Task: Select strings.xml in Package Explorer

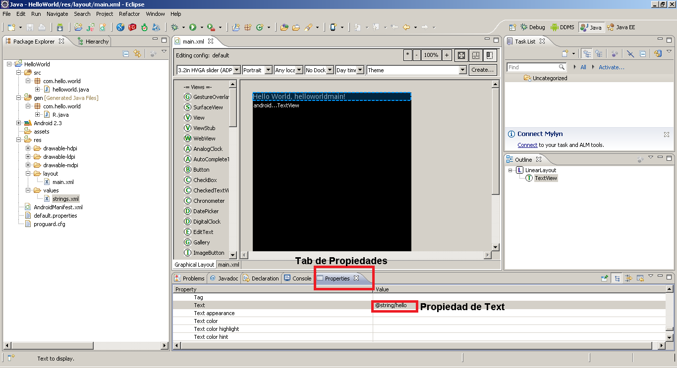Action: point(65,199)
